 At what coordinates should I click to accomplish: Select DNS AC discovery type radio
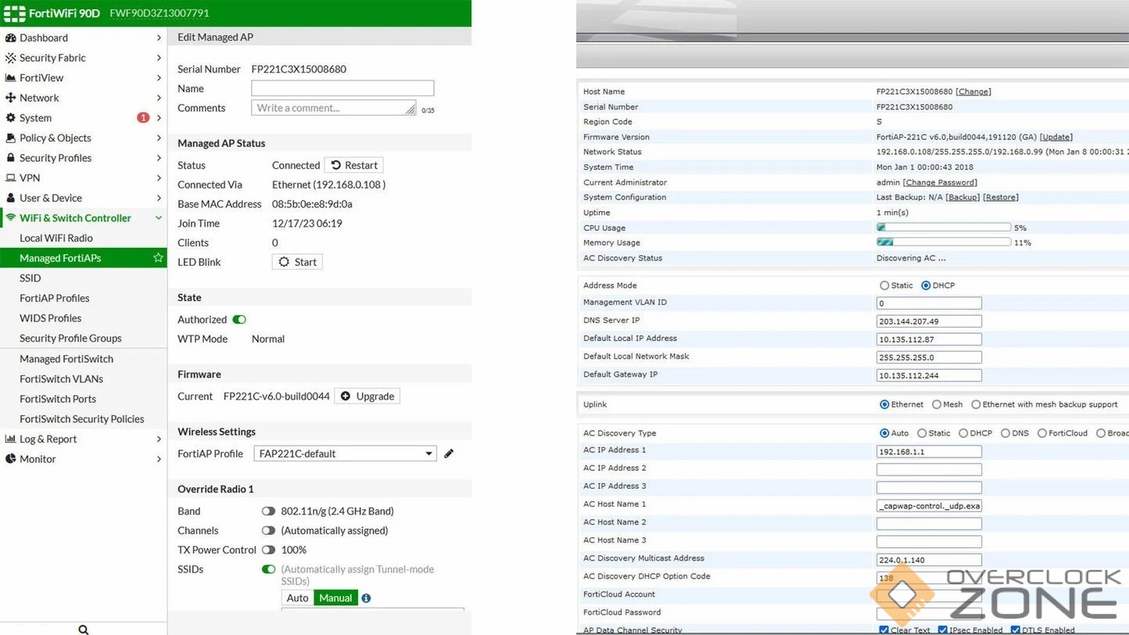pyautogui.click(x=1005, y=433)
